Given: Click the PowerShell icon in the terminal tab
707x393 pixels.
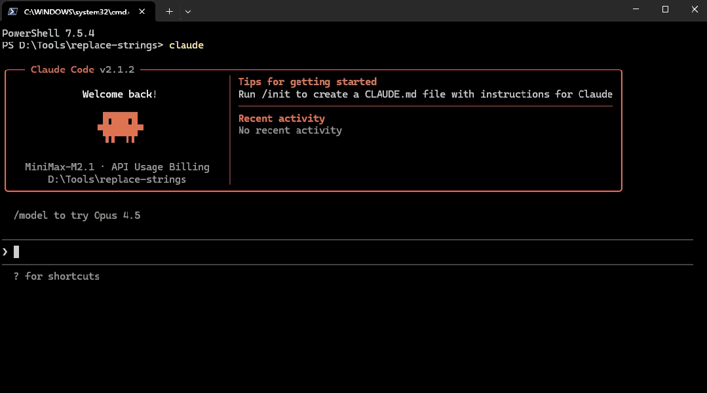Looking at the screenshot, I should (x=12, y=12).
